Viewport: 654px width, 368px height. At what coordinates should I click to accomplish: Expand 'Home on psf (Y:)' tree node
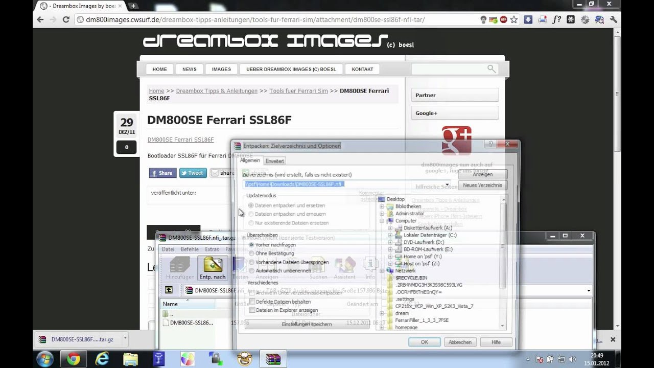click(390, 257)
